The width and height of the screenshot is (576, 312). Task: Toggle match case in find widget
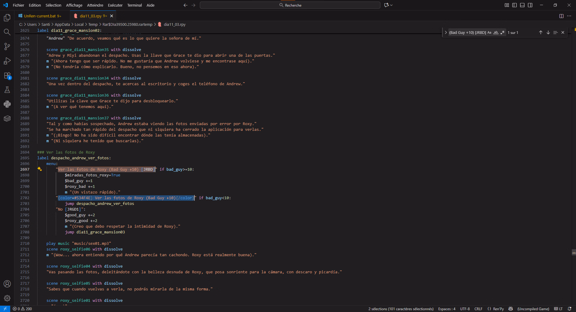(x=489, y=33)
